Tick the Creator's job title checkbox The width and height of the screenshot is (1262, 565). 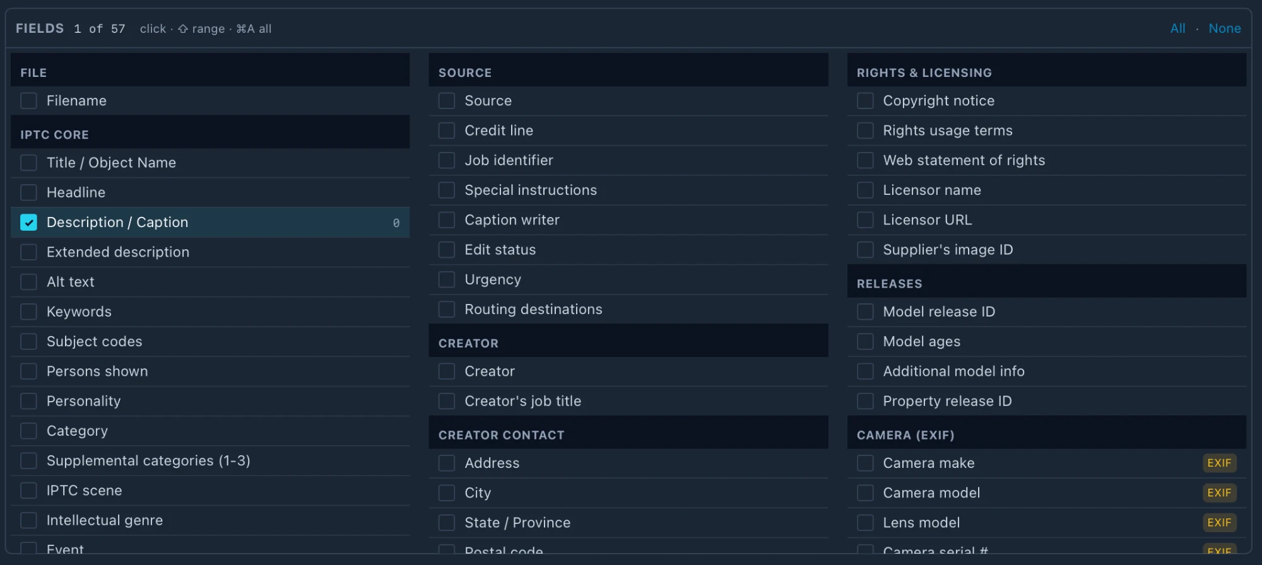coord(447,401)
